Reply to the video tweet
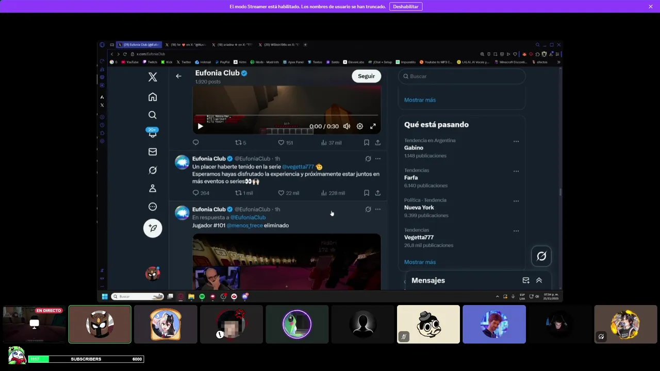 195,142
